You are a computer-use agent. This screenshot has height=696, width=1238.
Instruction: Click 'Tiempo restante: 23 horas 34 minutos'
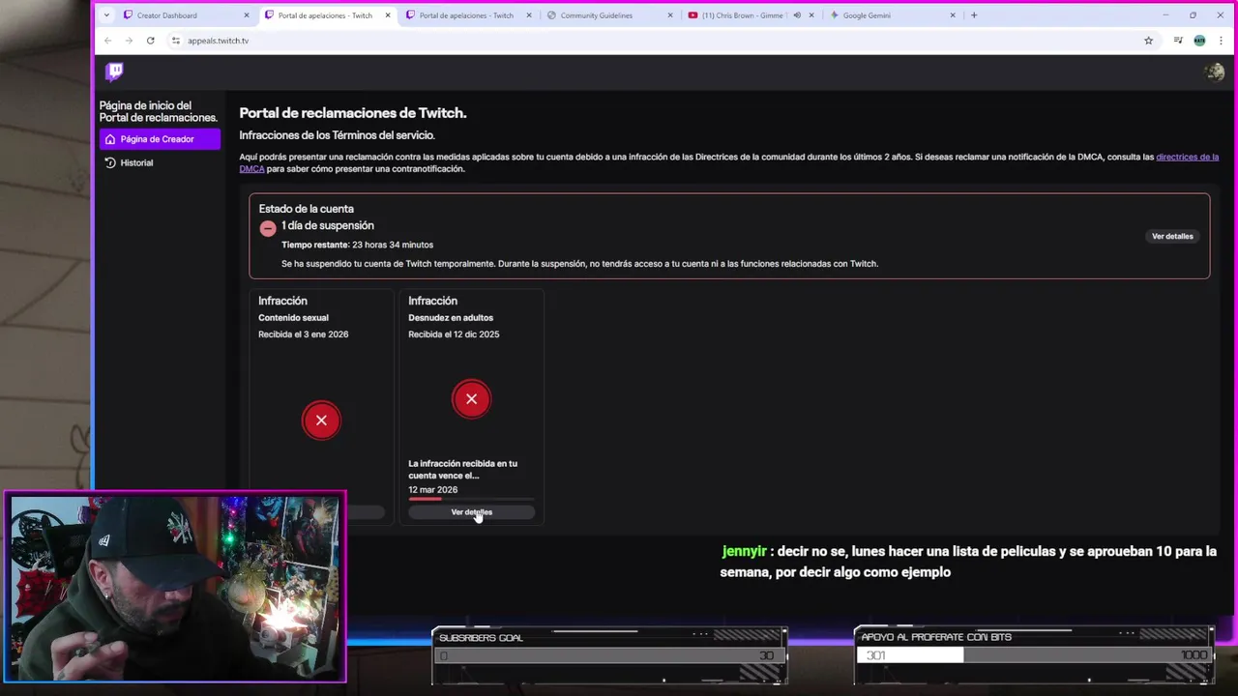coord(357,245)
